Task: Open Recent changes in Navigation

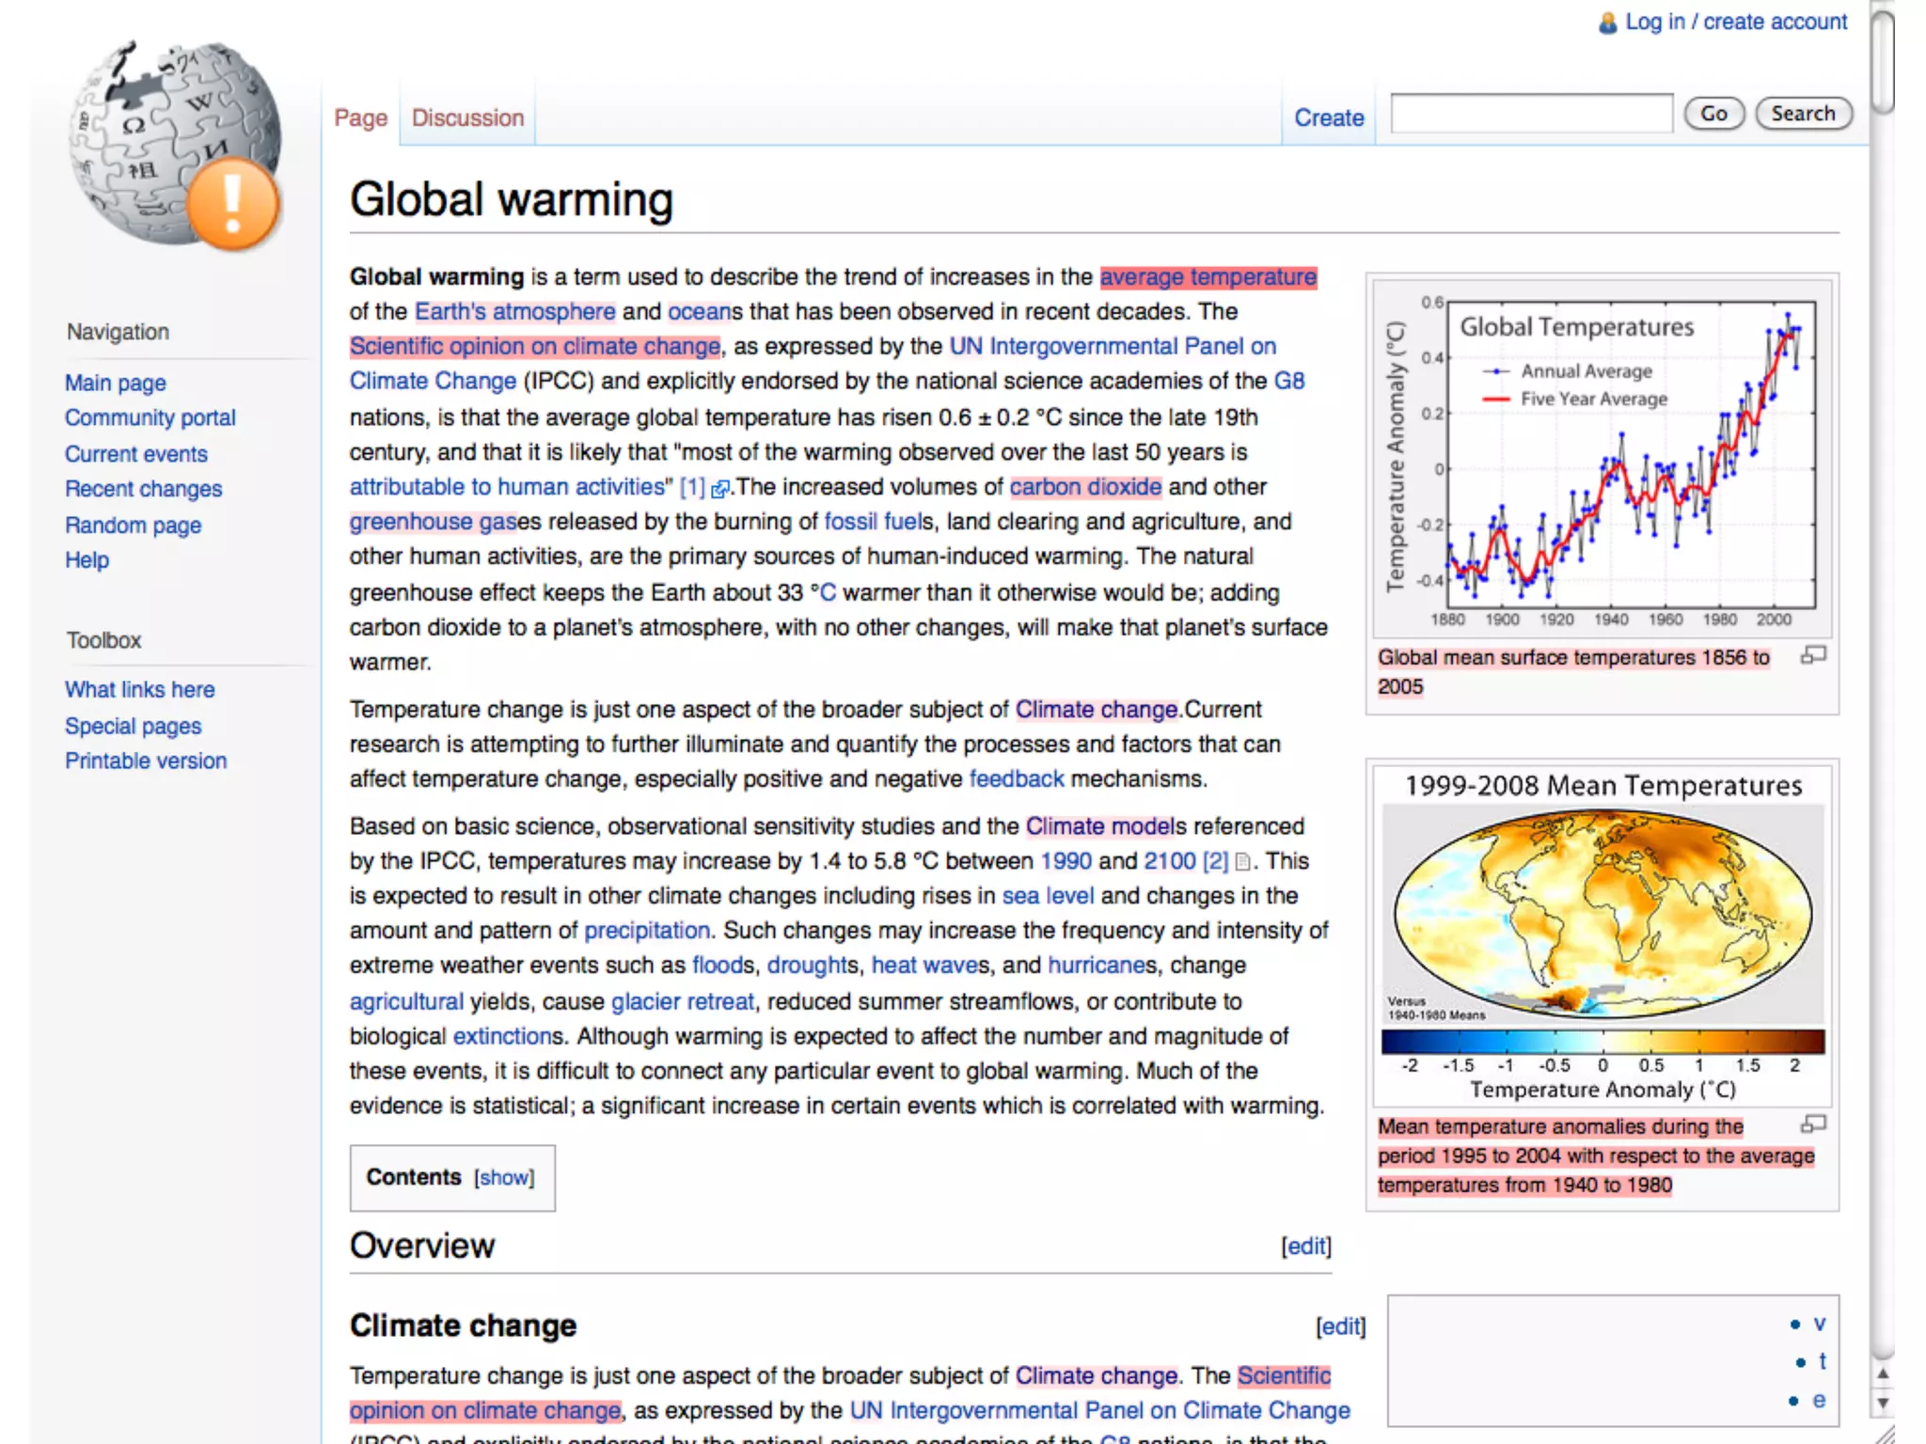Action: click(x=143, y=490)
